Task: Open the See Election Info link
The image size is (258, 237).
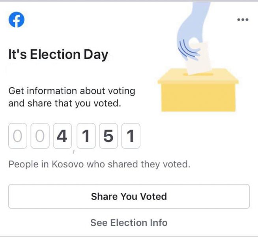Action: pos(129,223)
